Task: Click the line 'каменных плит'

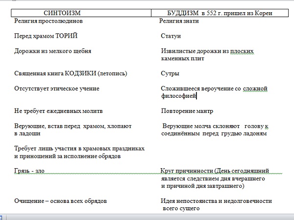Action: [x=183, y=58]
